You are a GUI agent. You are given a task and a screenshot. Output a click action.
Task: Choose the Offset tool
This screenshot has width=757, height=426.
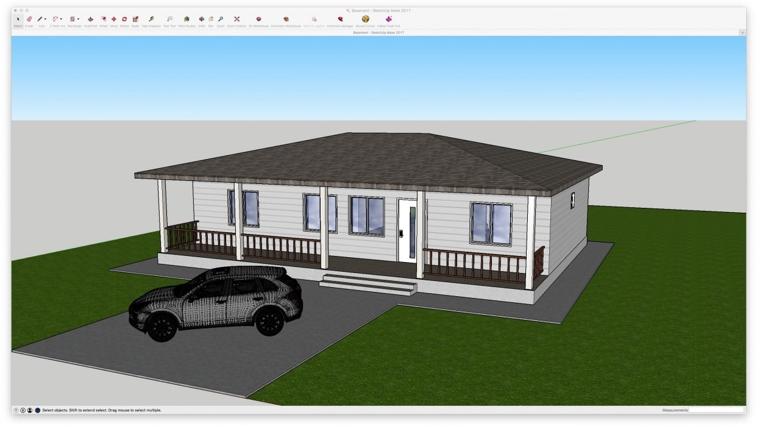click(104, 20)
